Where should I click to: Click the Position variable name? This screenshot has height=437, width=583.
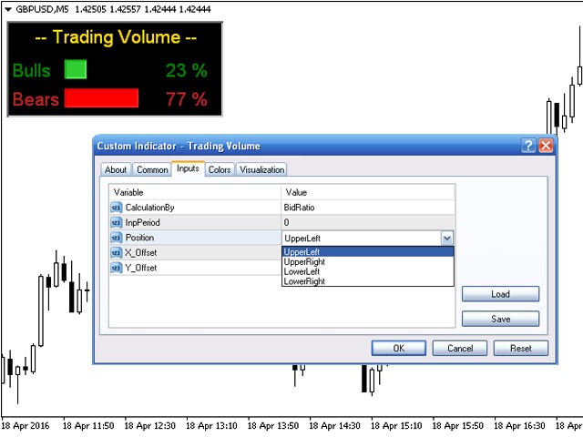[x=139, y=238]
